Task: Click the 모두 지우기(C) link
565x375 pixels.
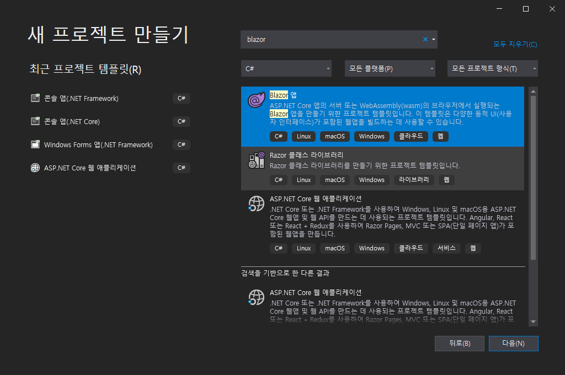Action: 515,44
